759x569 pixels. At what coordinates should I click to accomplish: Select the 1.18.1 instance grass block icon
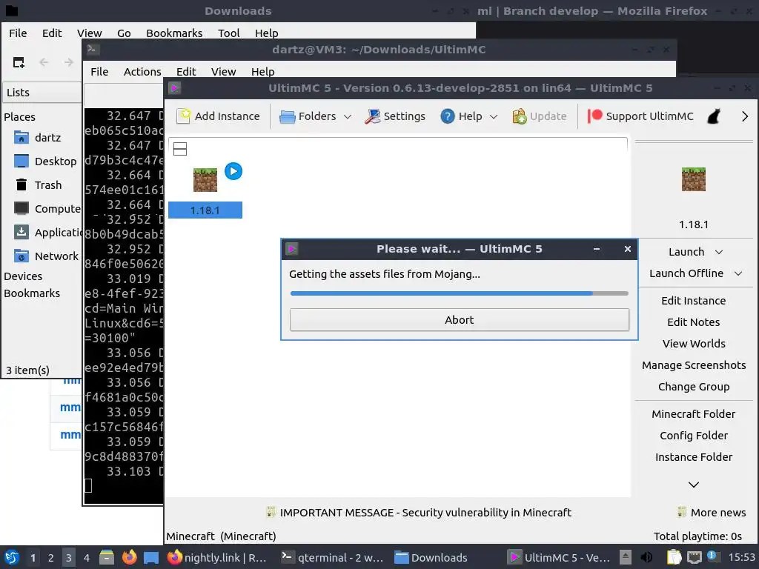coord(205,180)
